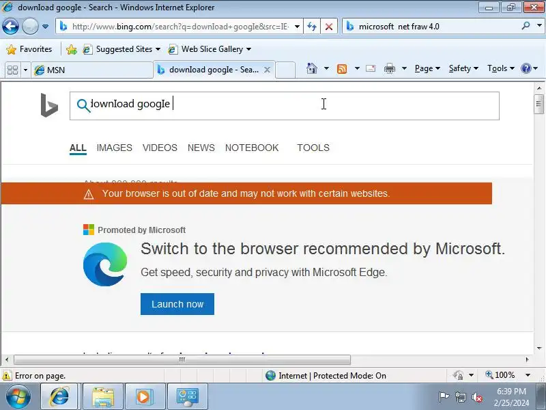Click the Bing search box 'download google'
Image resolution: width=546 pixels, height=410 pixels.
pos(284,106)
